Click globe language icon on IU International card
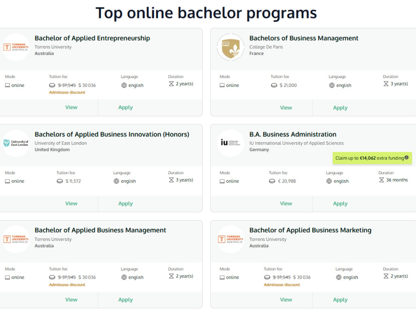 (329, 181)
